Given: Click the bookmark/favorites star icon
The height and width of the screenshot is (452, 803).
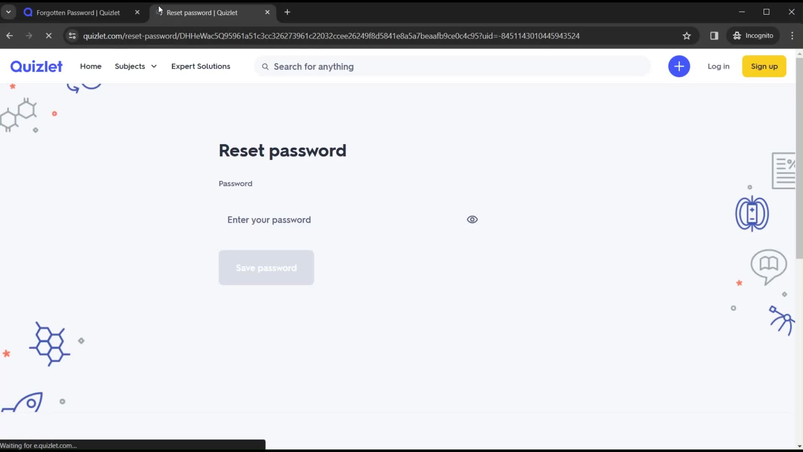Looking at the screenshot, I should (x=687, y=36).
